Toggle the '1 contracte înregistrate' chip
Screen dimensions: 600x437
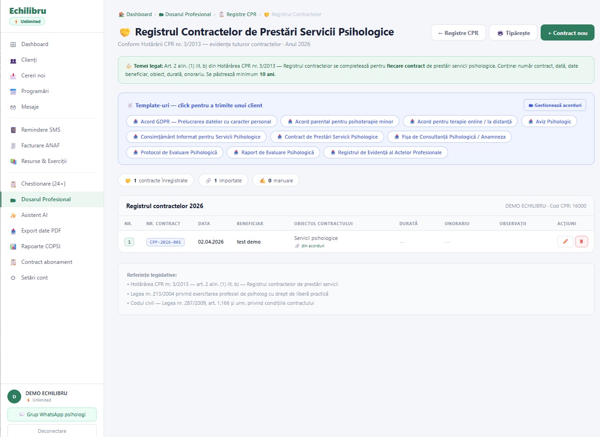coord(156,180)
